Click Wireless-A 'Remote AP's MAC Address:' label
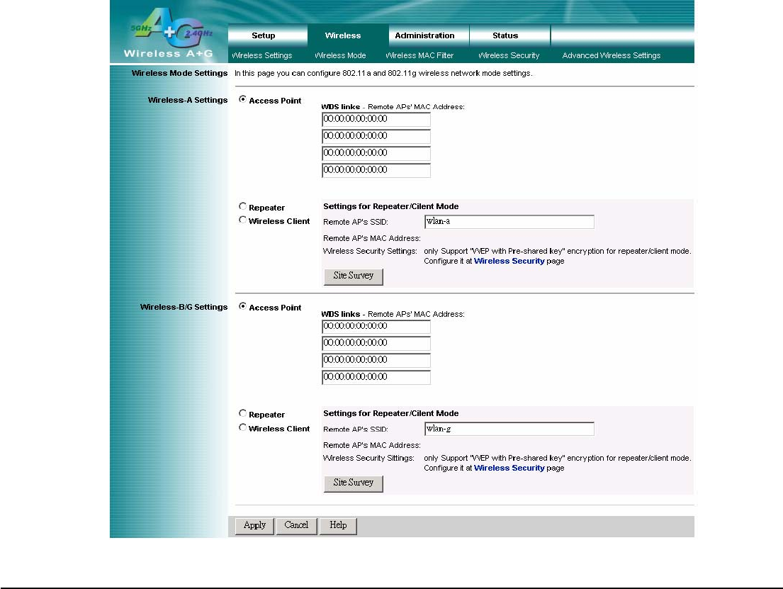This screenshot has width=783, height=589. pyautogui.click(x=371, y=238)
